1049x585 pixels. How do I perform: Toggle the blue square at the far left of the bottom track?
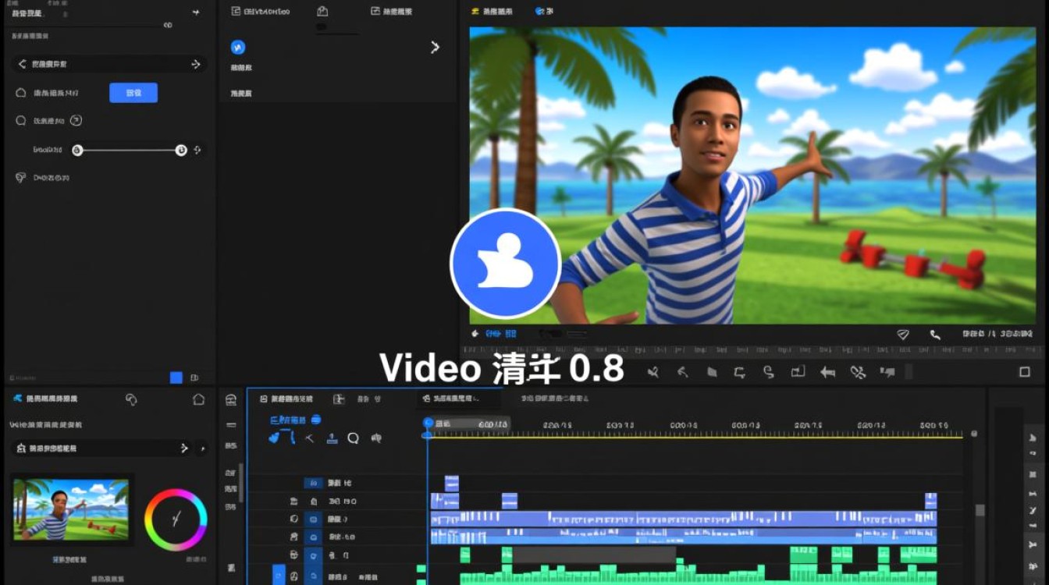tap(279, 576)
